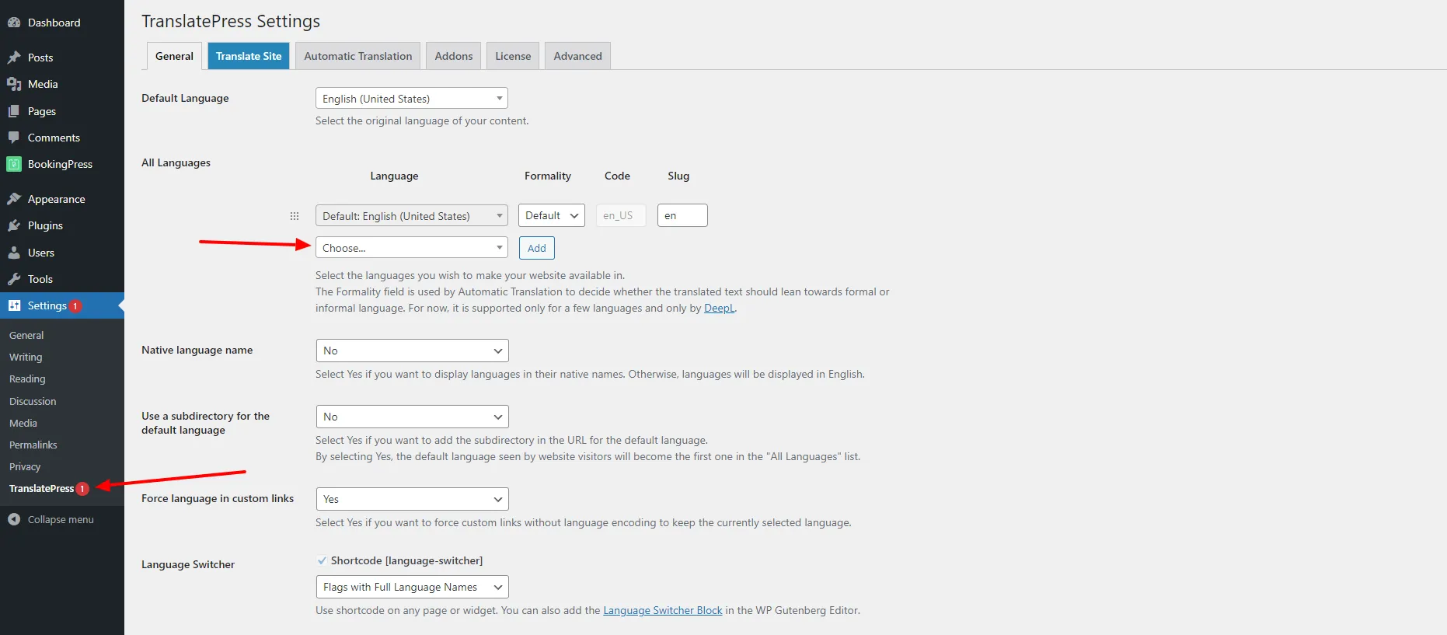Screen dimensions: 1447x635
Task: Switch to the Addons tab
Action: point(454,56)
